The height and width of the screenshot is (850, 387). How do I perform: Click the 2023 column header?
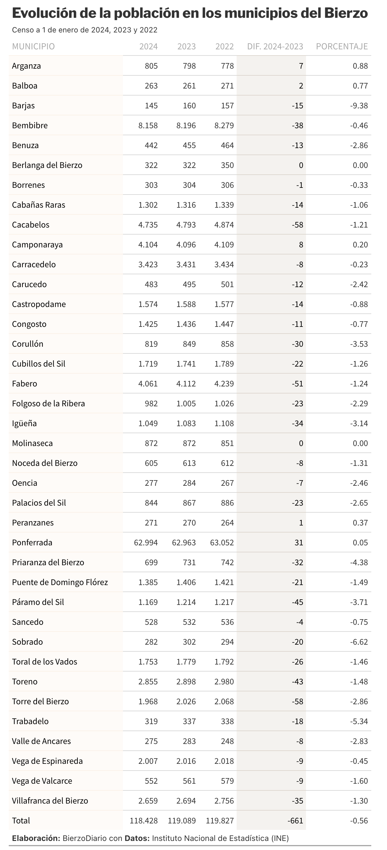pyautogui.click(x=187, y=46)
